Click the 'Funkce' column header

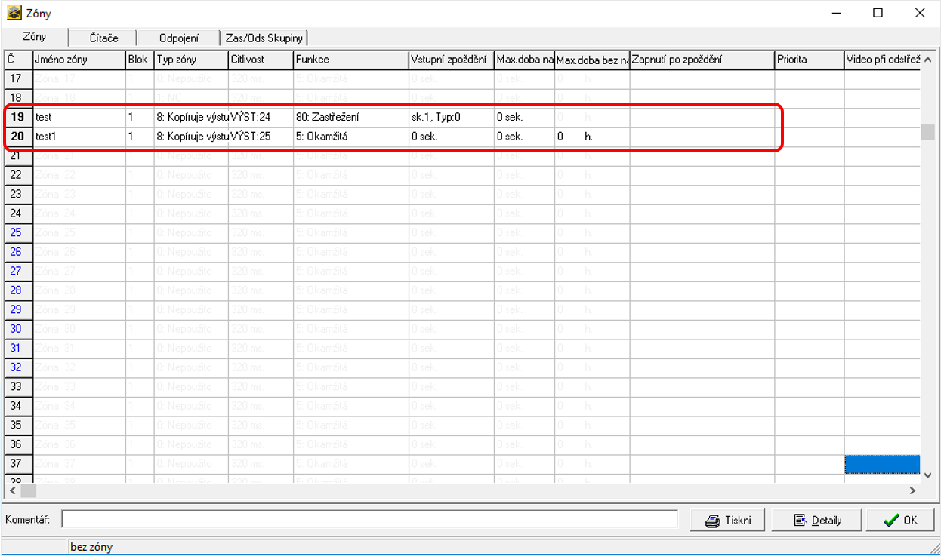pos(350,60)
